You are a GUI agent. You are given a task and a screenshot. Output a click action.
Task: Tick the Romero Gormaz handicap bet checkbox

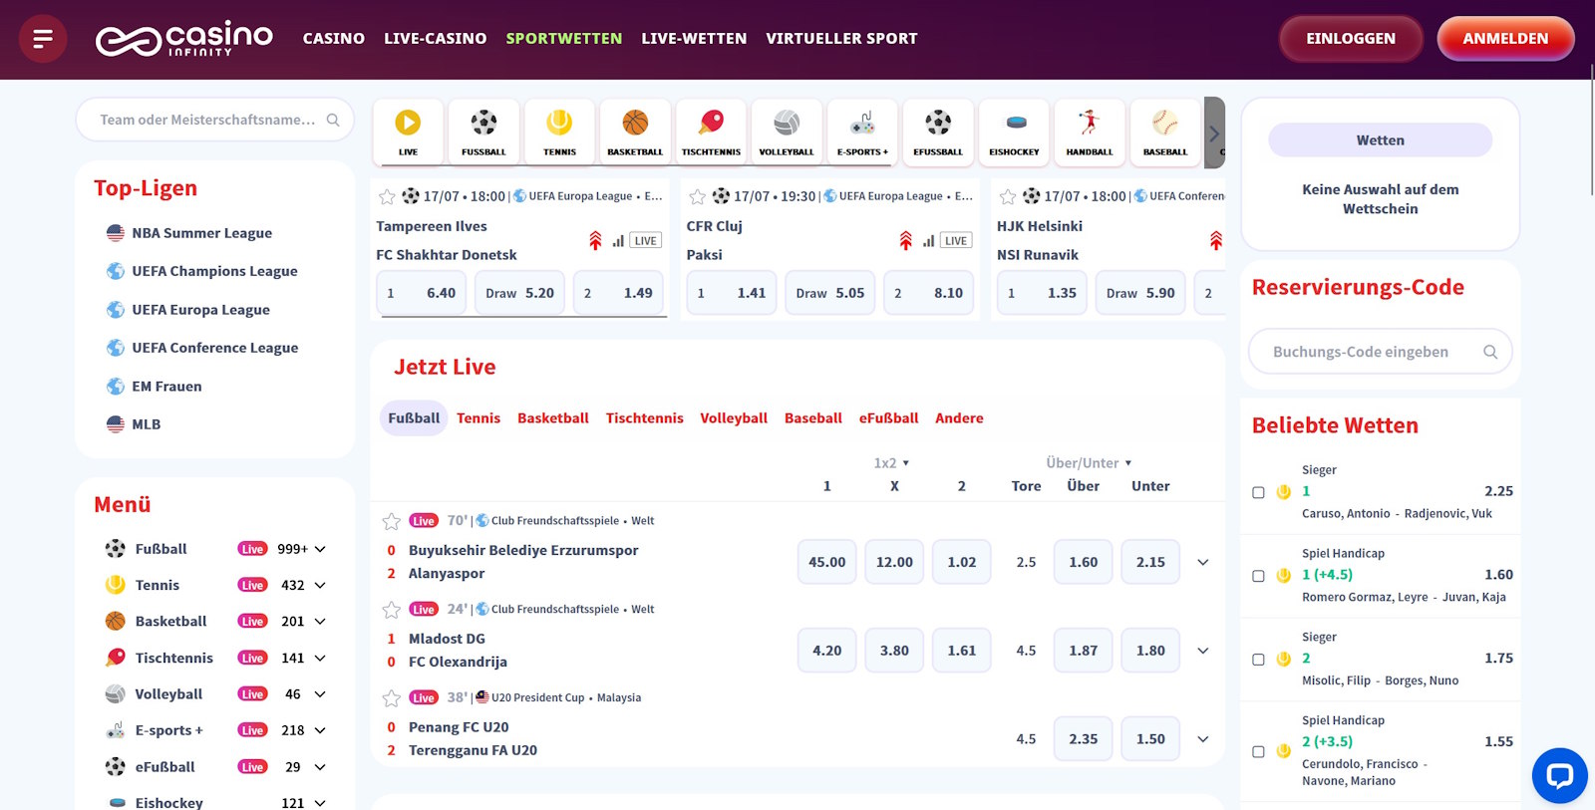1258,576
